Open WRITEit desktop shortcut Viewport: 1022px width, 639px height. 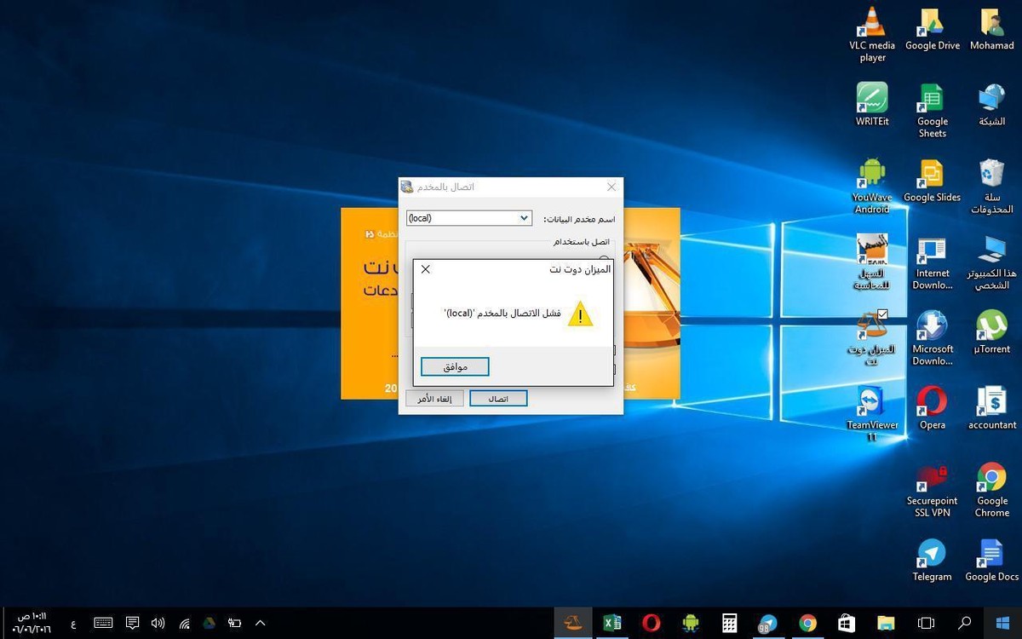coord(872,105)
